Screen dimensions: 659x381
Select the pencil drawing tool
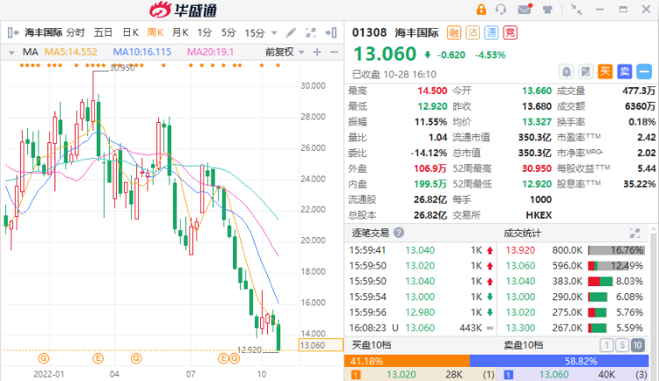pos(291,32)
